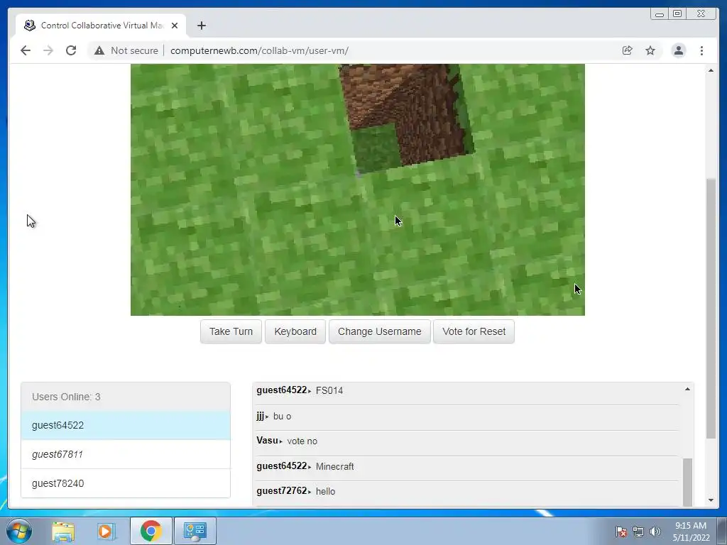This screenshot has height=545, width=727.
Task: Click the Show desktop button
Action: pyautogui.click(x=721, y=531)
